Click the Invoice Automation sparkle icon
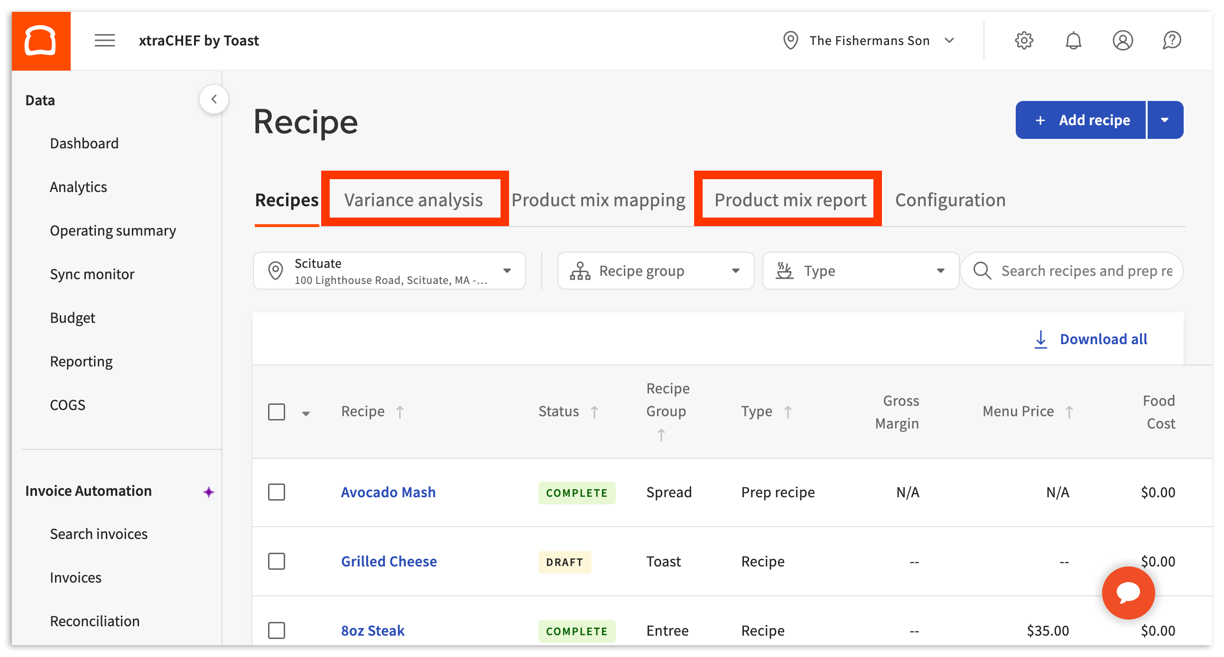The width and height of the screenshot is (1224, 657). (x=209, y=492)
